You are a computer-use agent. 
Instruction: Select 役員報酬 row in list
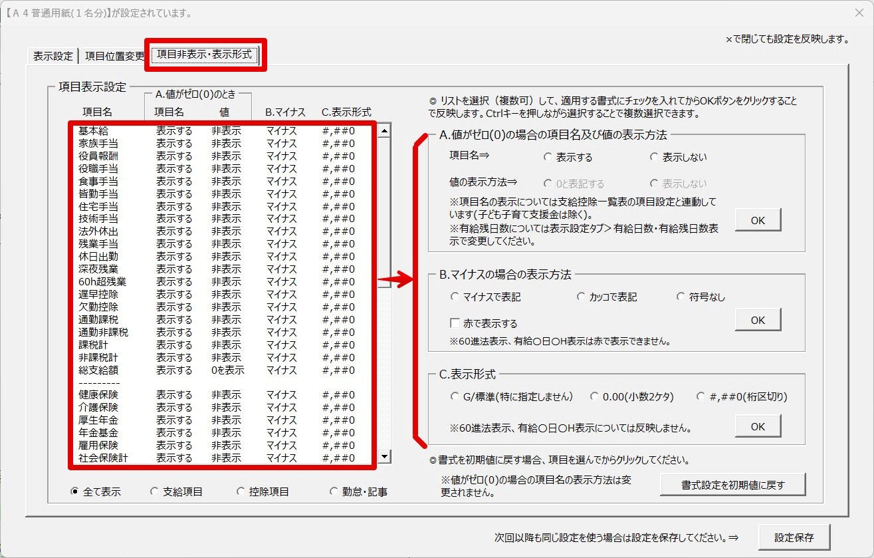point(224,156)
